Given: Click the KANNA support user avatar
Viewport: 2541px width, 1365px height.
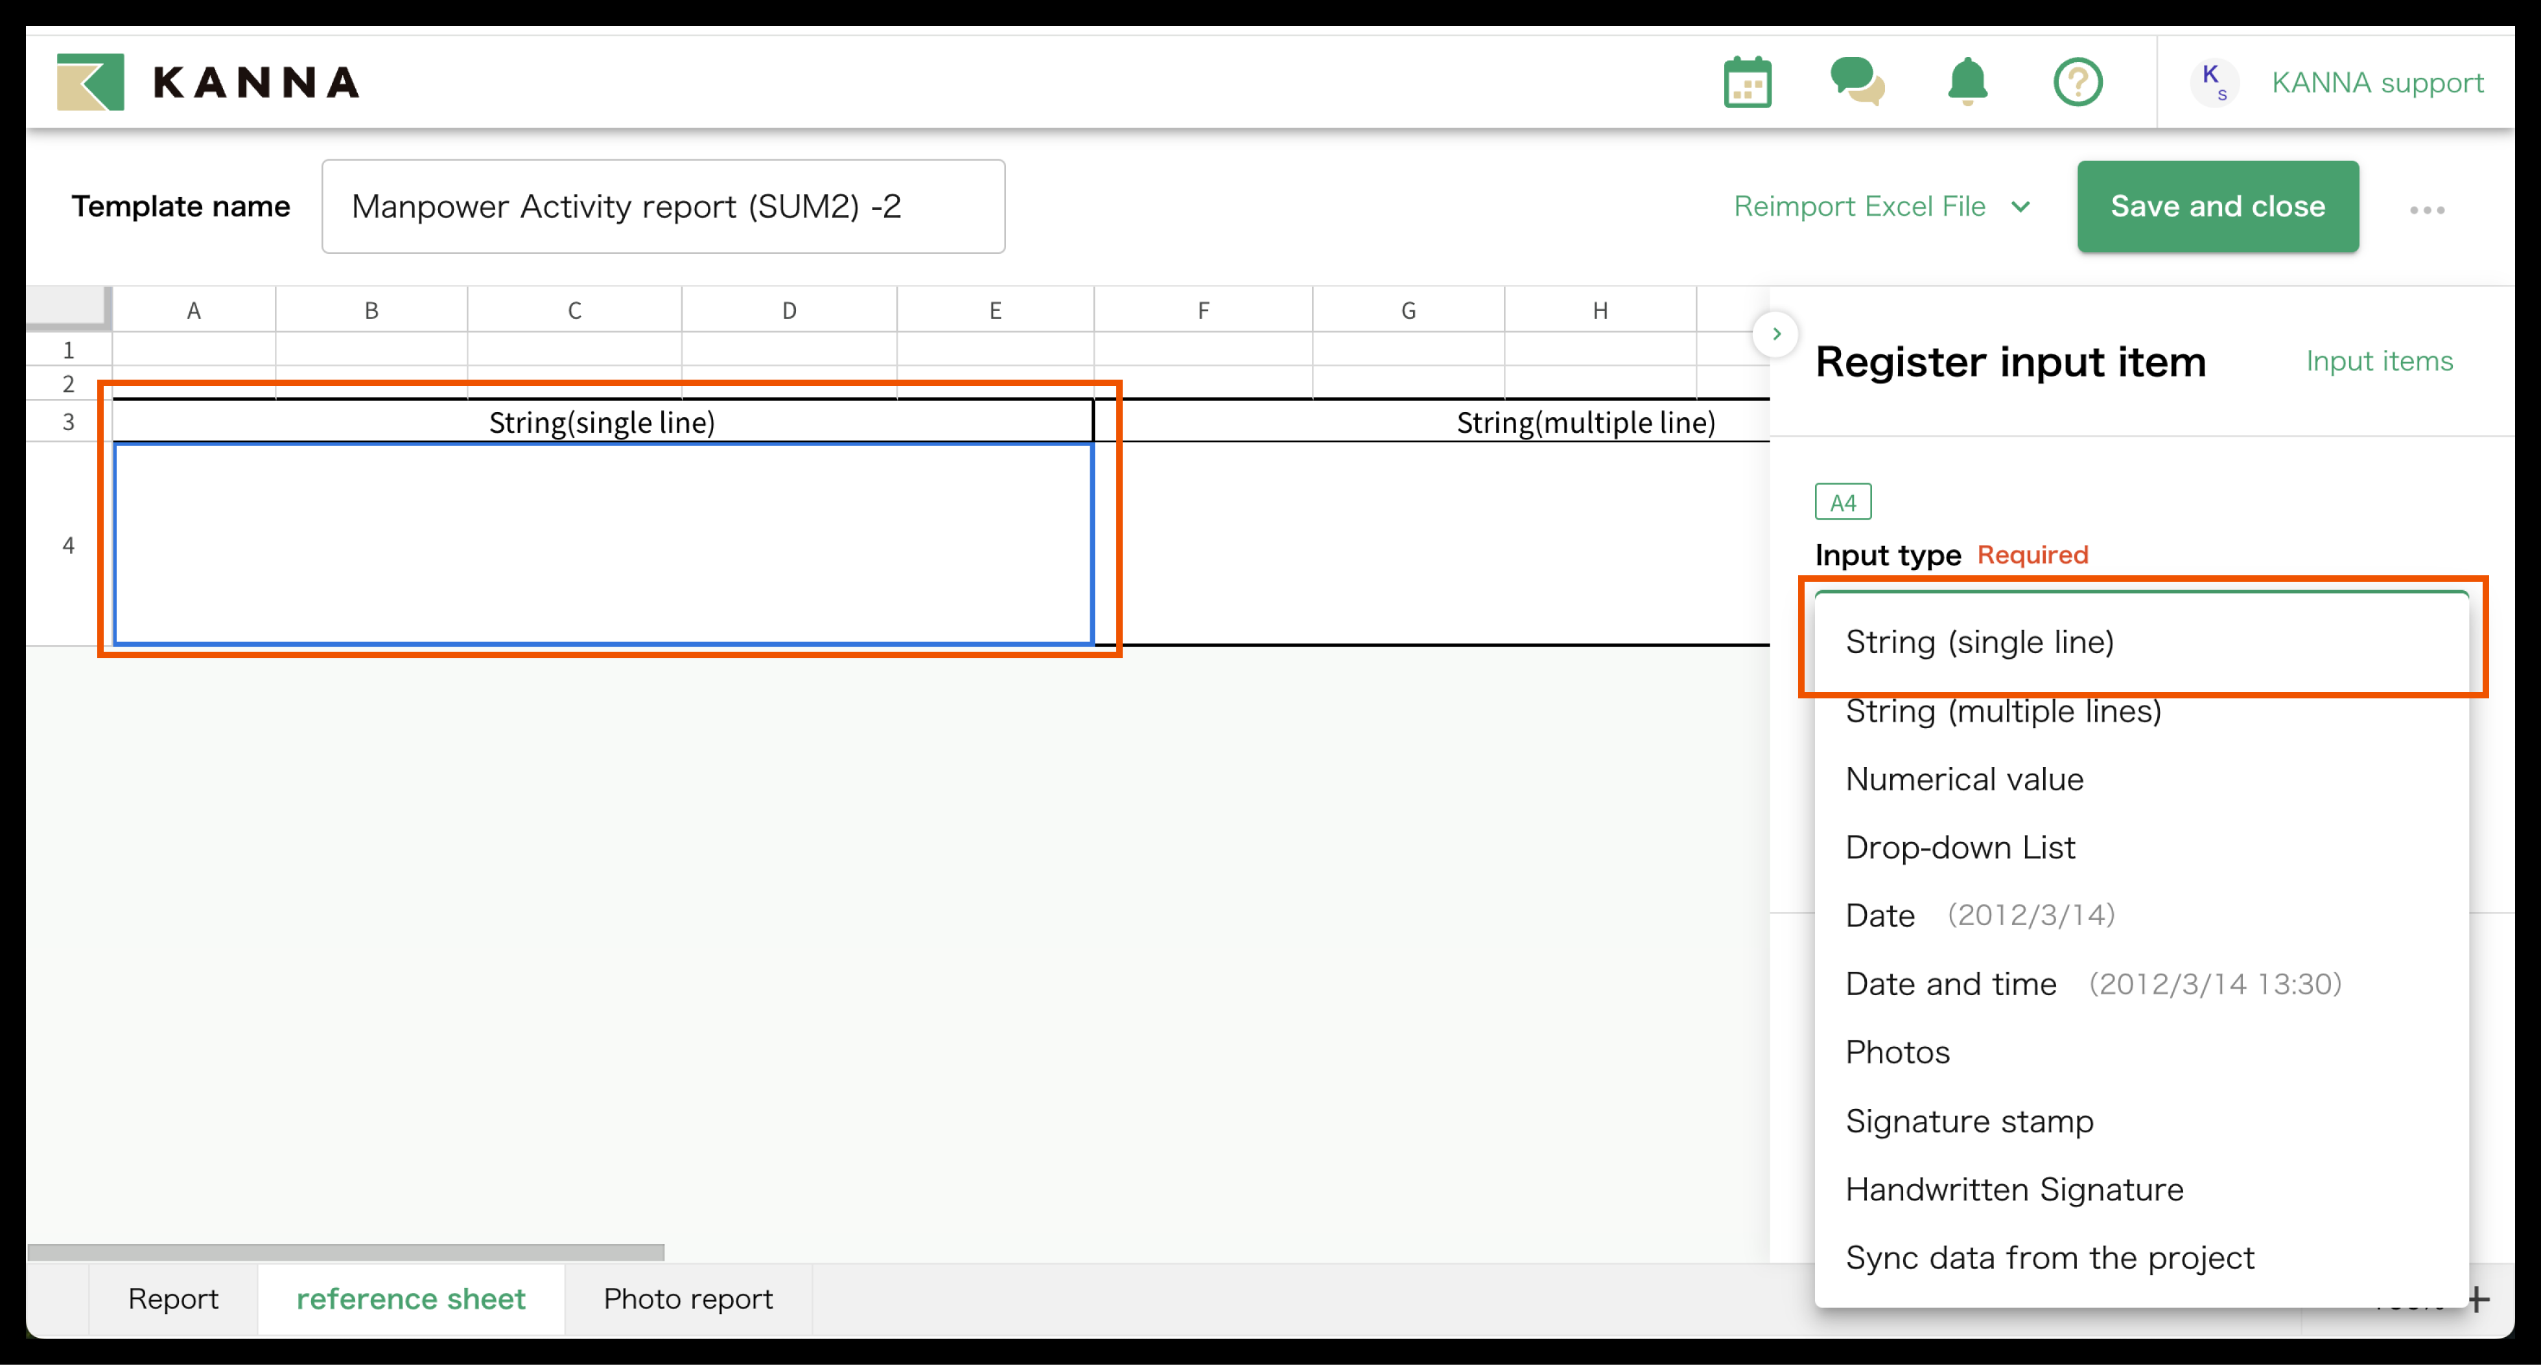Looking at the screenshot, I should (2214, 83).
